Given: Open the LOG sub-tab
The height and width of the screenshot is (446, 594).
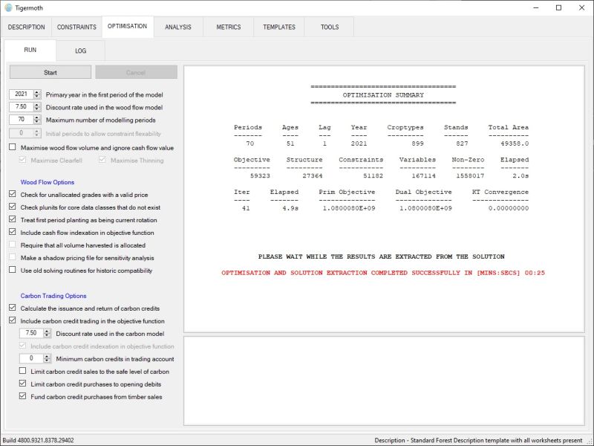Looking at the screenshot, I should (x=80, y=51).
